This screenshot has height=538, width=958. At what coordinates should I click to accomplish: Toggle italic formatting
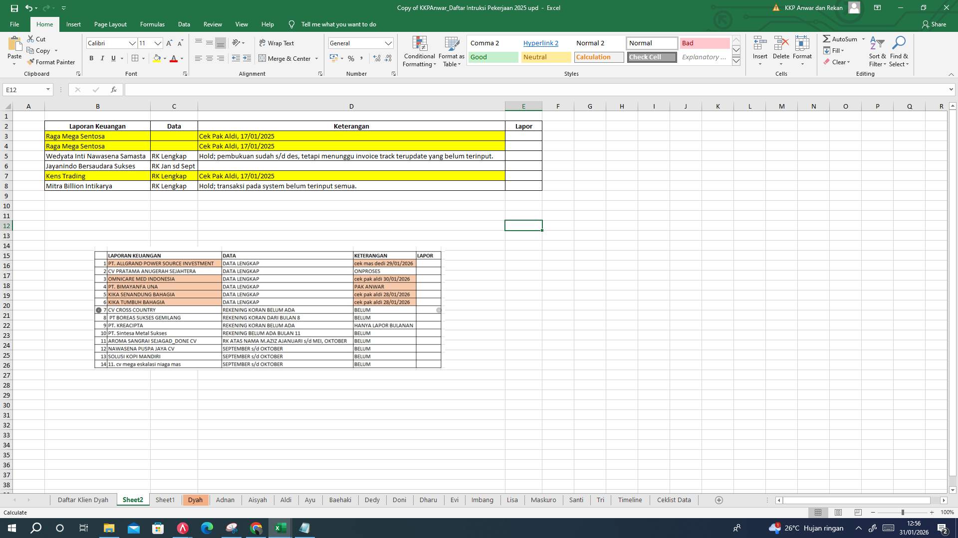[x=102, y=58]
